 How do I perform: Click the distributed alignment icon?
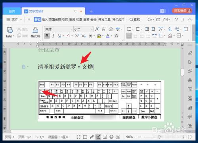tap(154, 35)
